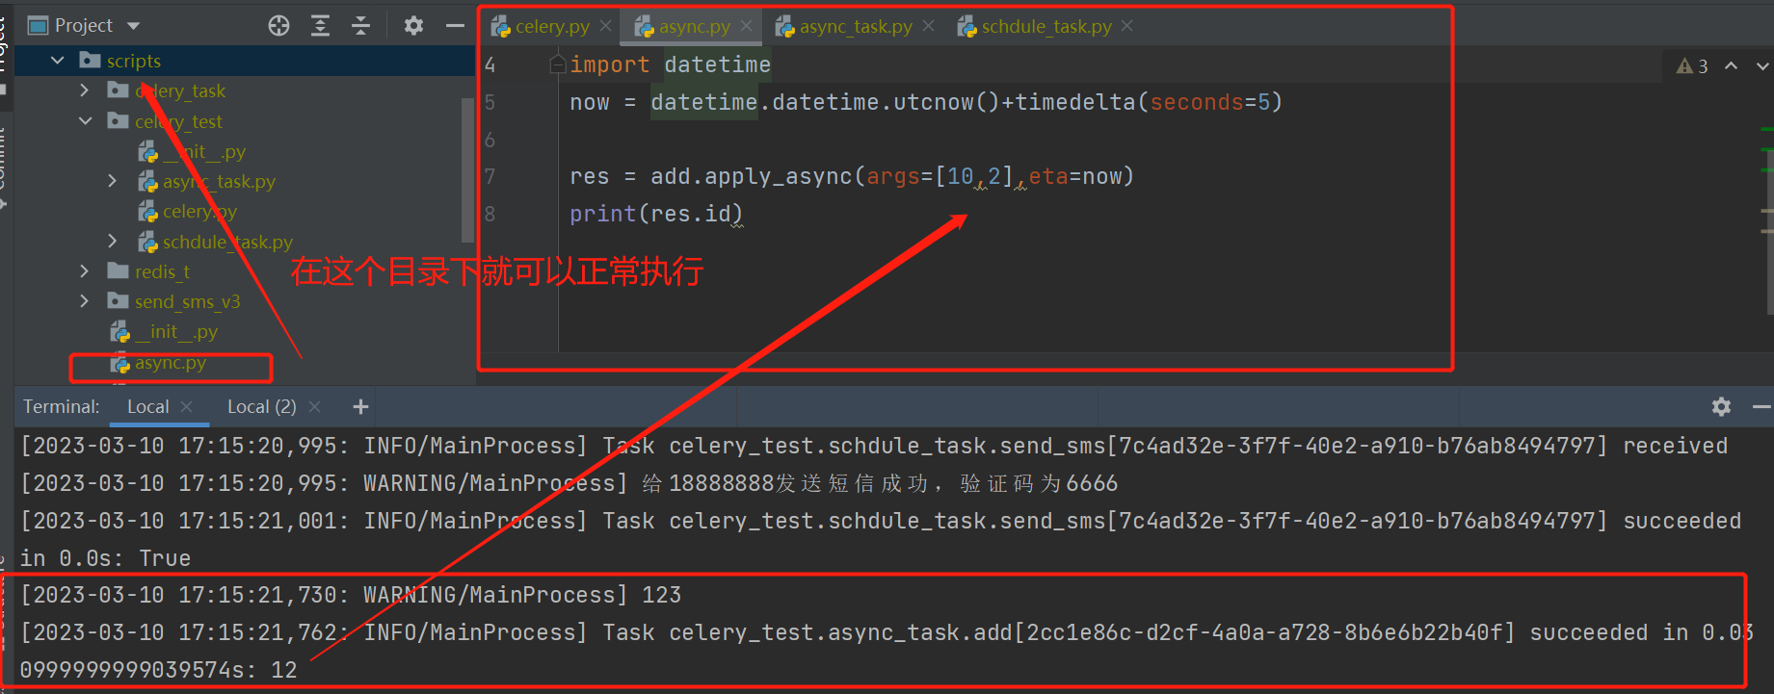The image size is (1774, 694).
Task: Open Project panel settings gear
Action: coord(413,26)
